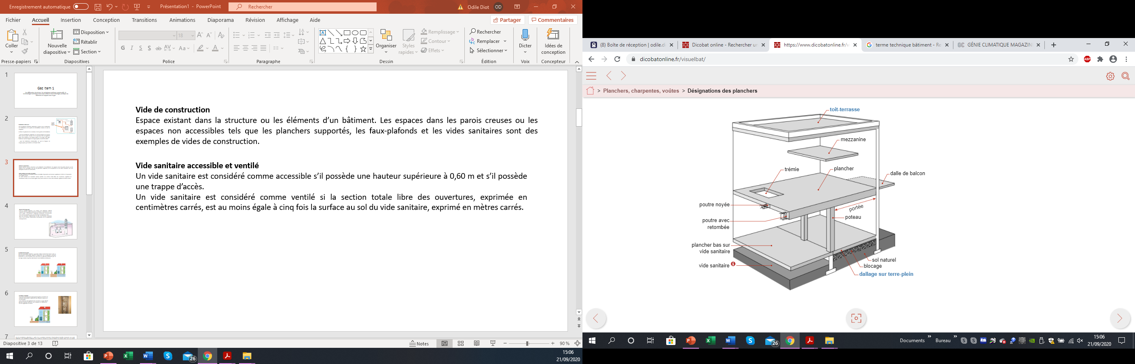This screenshot has height=364, width=1135.
Task: Click the clear formatting icon
Action: [x=221, y=35]
